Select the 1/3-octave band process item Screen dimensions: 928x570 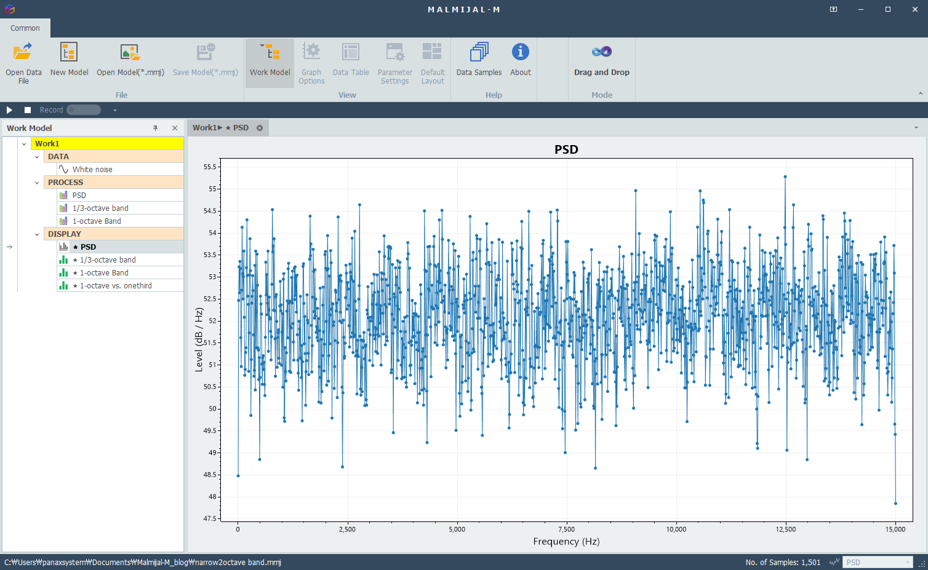(x=120, y=208)
